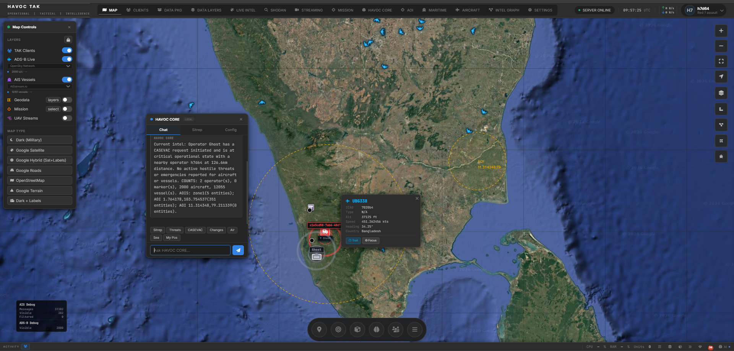Viewport: 734px width, 351px height.
Task: Open the CLIENTS tab in top navigation
Action: coord(137,10)
